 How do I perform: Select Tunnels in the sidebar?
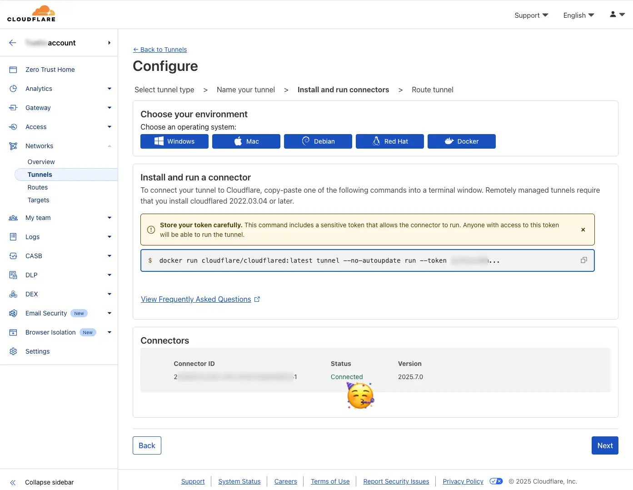[x=40, y=174]
